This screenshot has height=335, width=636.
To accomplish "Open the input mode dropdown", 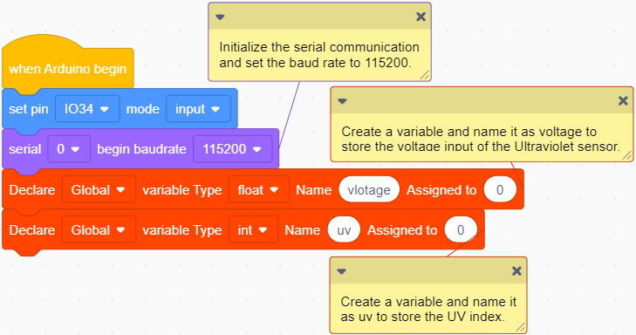I will tap(198, 109).
